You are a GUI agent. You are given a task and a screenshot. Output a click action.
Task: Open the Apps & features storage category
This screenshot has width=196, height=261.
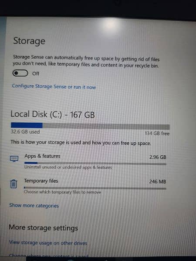click(88, 161)
